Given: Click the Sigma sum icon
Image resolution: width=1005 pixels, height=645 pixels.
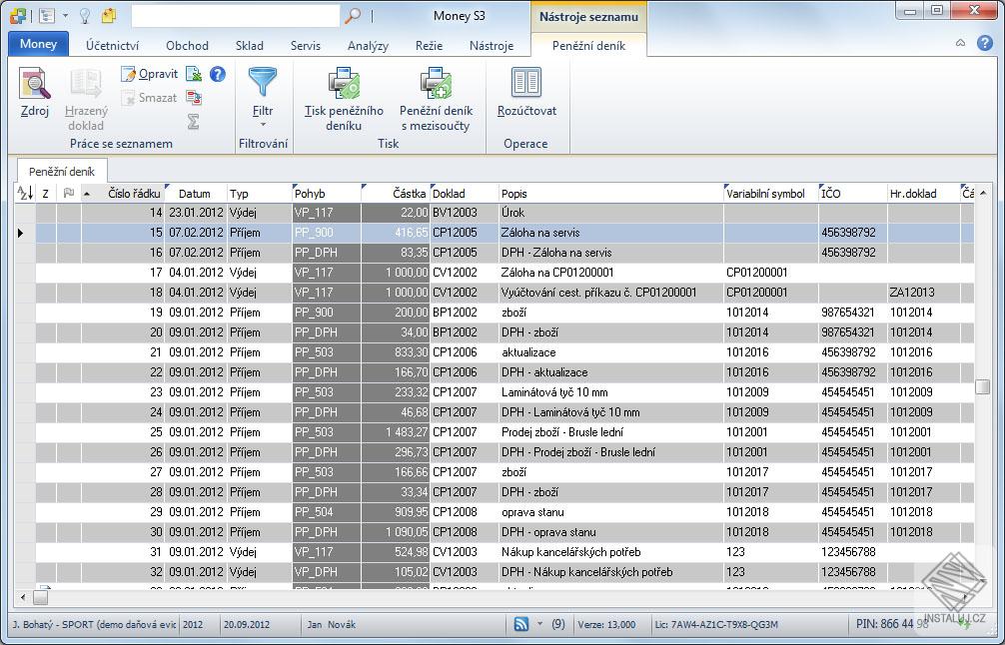Looking at the screenshot, I should [x=194, y=121].
